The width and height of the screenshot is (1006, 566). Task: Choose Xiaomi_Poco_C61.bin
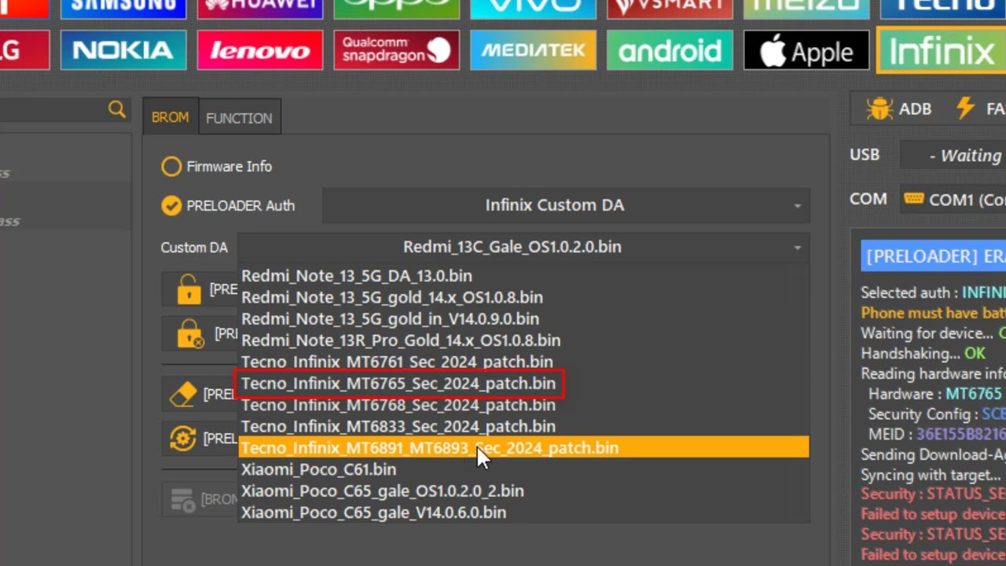524,469
